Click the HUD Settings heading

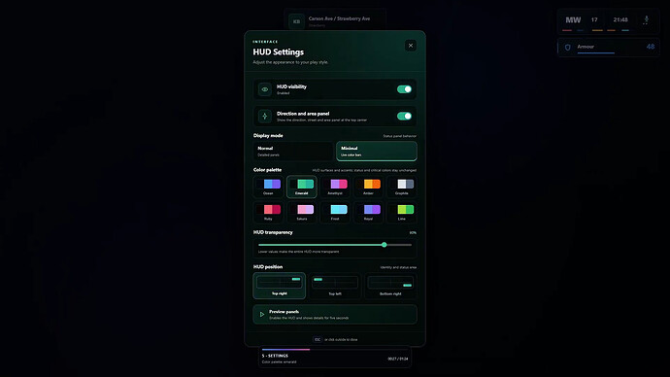pos(278,51)
